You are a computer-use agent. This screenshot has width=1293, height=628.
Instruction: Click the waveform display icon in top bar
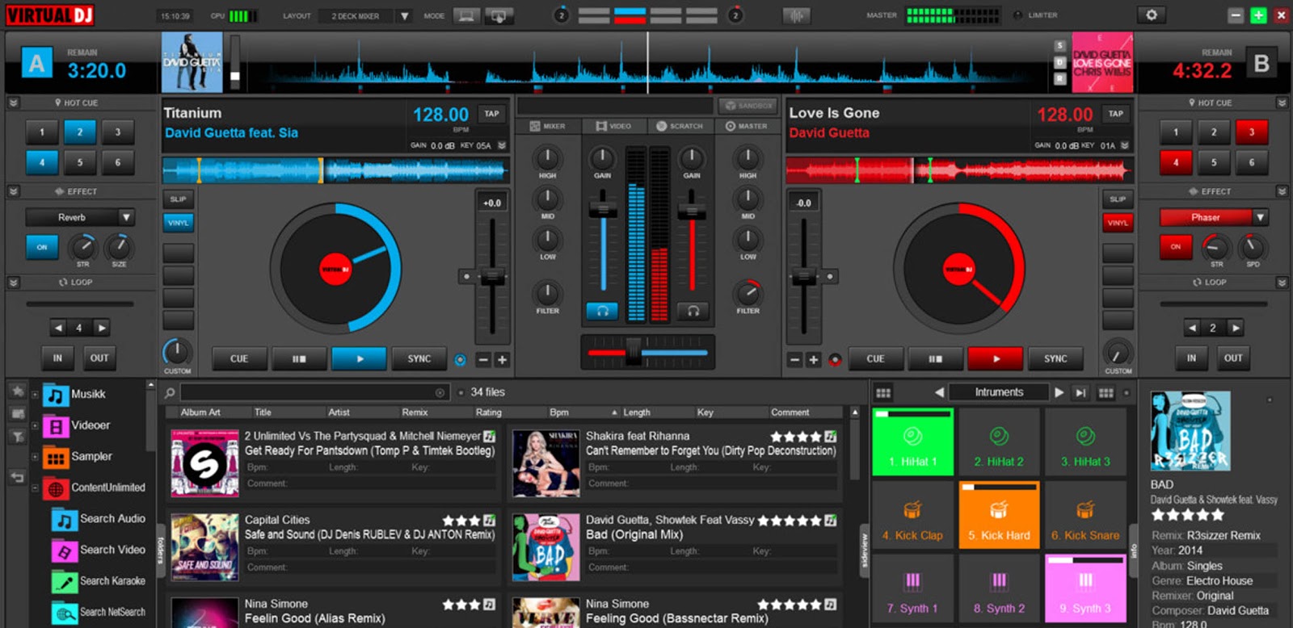(796, 15)
